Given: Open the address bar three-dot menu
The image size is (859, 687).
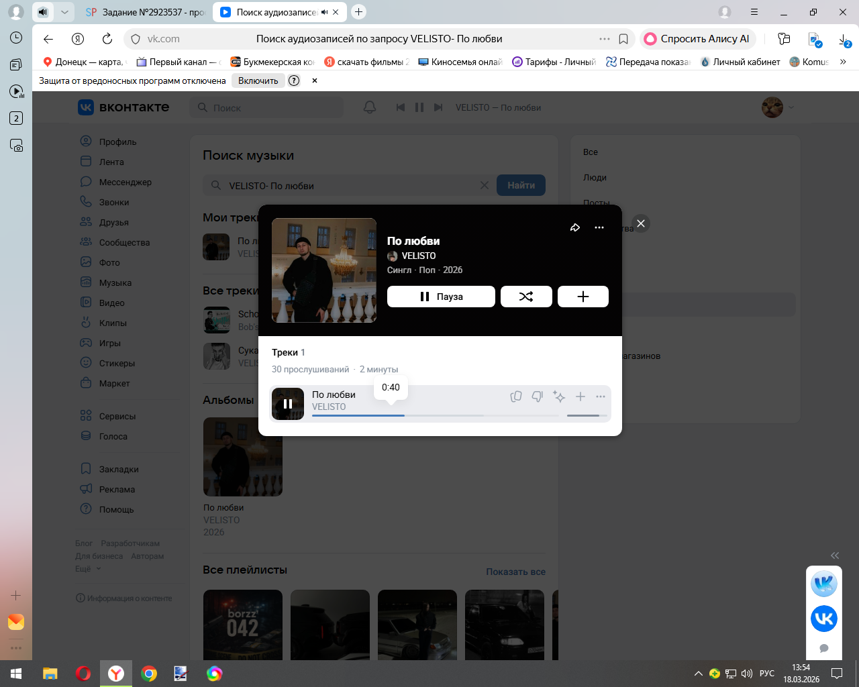Looking at the screenshot, I should pyautogui.click(x=605, y=39).
